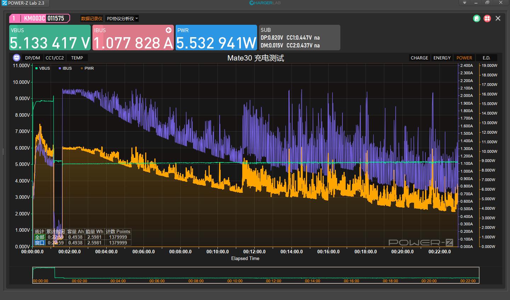Image resolution: width=510 pixels, height=300 pixels.
Task: Expand the PD协议分析仪 dropdown arrow
Action: 137,19
